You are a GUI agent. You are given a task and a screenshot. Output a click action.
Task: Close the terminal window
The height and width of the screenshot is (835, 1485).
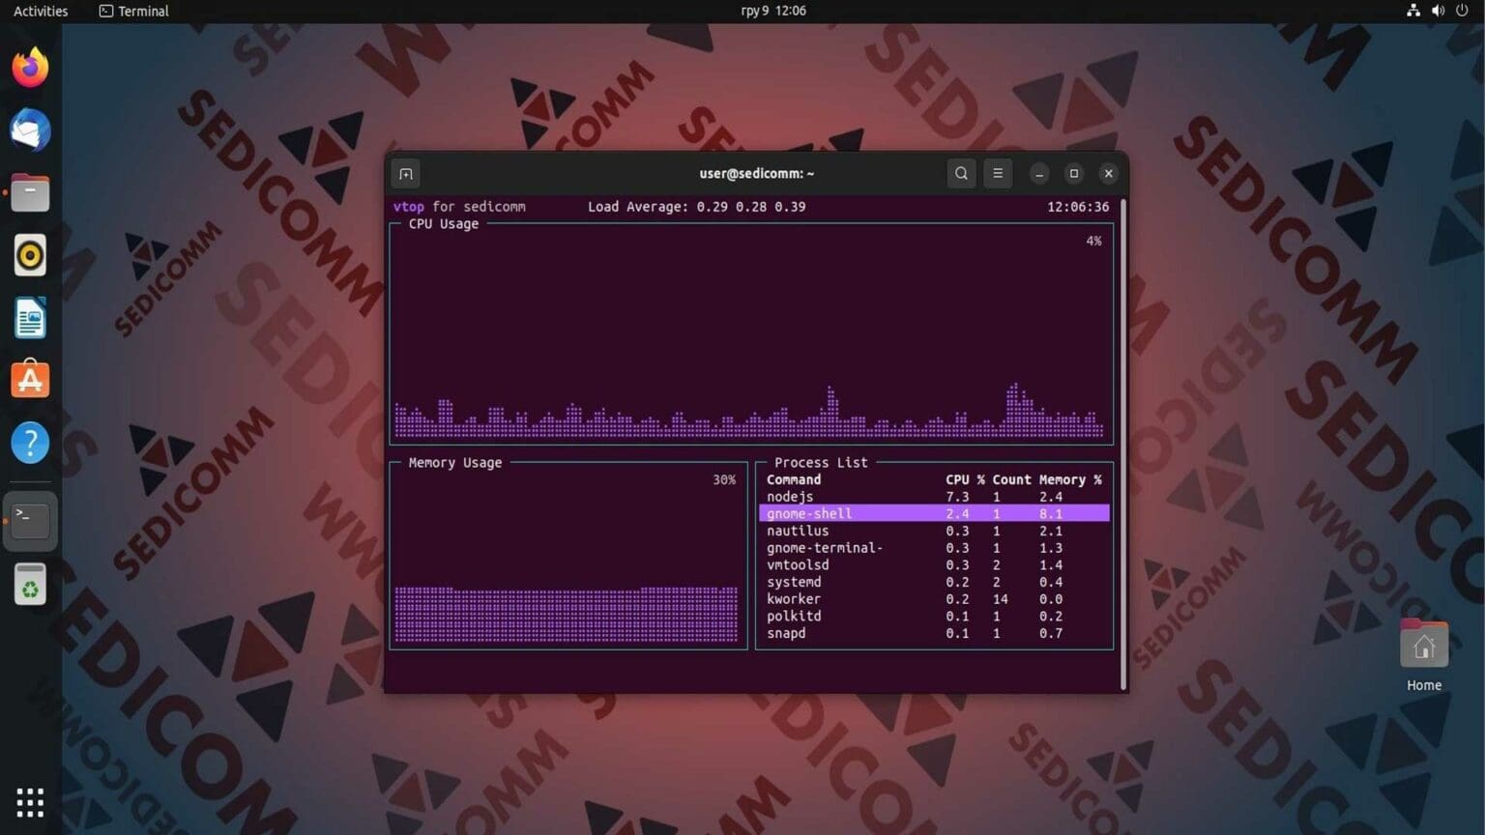coord(1109,174)
